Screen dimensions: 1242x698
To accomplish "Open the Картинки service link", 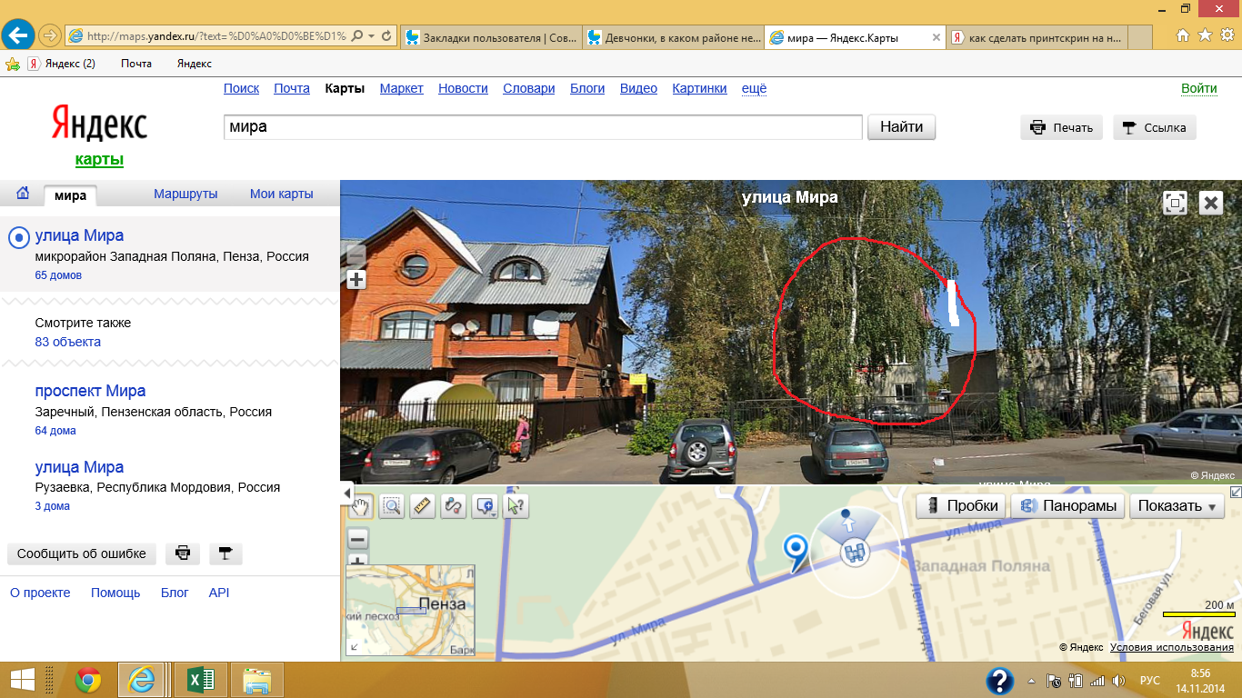I will click(x=699, y=88).
